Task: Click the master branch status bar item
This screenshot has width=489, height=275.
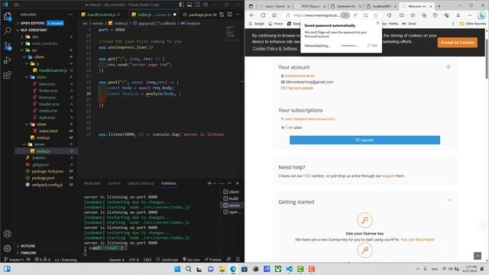Action: point(14,260)
